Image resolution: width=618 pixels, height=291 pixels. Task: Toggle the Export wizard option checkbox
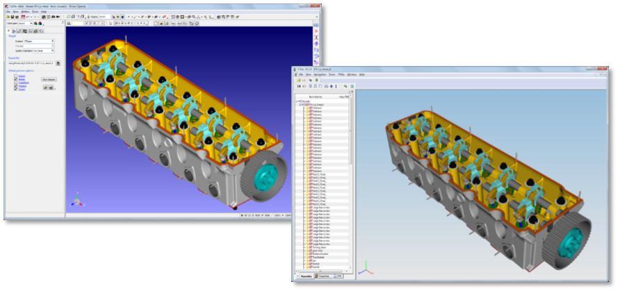15,90
